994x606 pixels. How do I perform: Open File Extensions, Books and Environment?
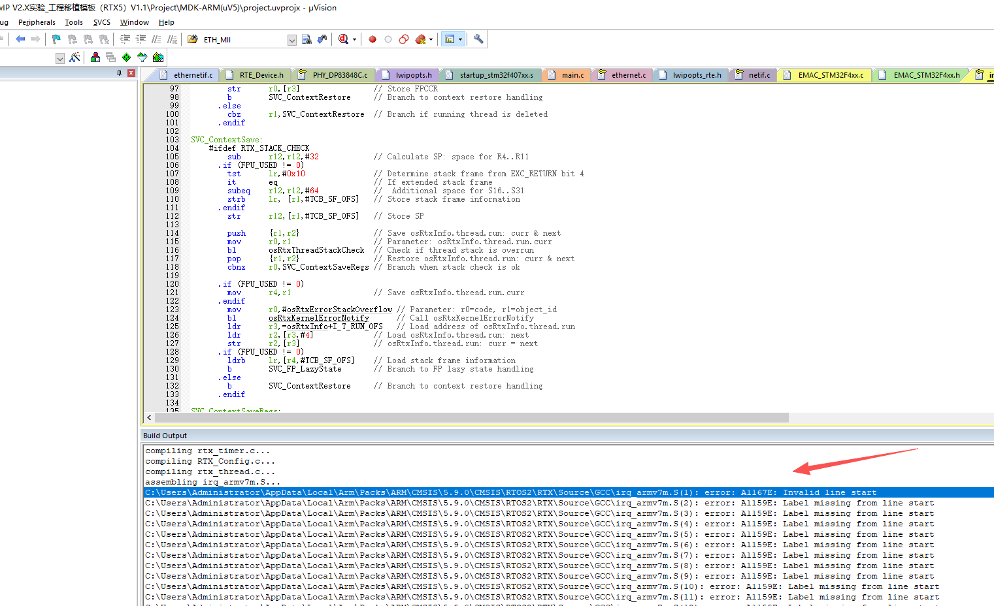coord(95,57)
